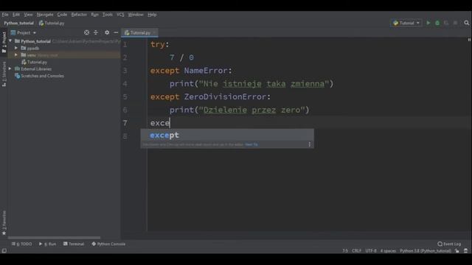The width and height of the screenshot is (472, 265).
Task: Open the 4 spaces indent selector
Action: 388,251
